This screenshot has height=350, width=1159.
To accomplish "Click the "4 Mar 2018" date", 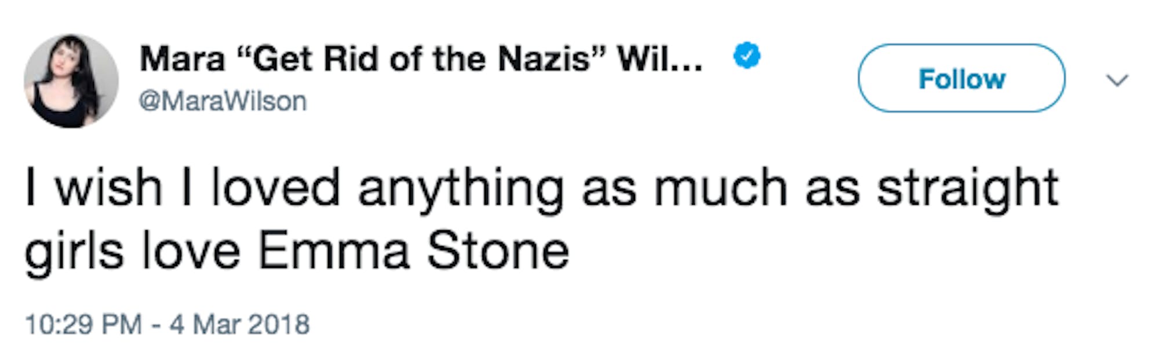I will pos(239,325).
